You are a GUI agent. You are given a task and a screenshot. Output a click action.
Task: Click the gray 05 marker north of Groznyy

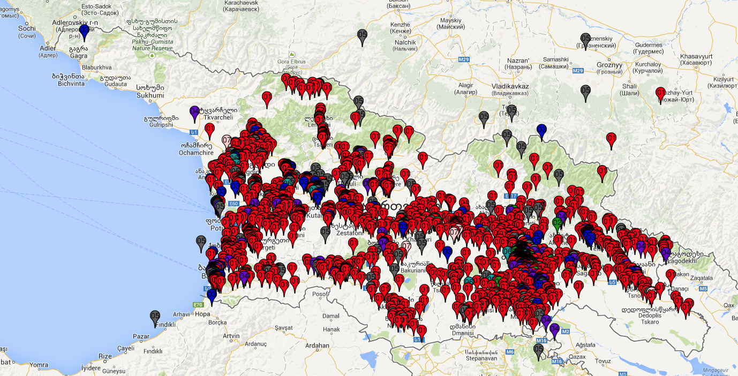point(585,40)
